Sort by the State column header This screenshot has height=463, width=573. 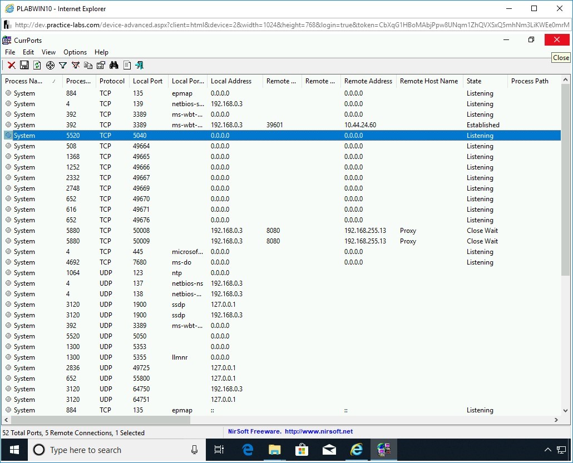(x=474, y=81)
